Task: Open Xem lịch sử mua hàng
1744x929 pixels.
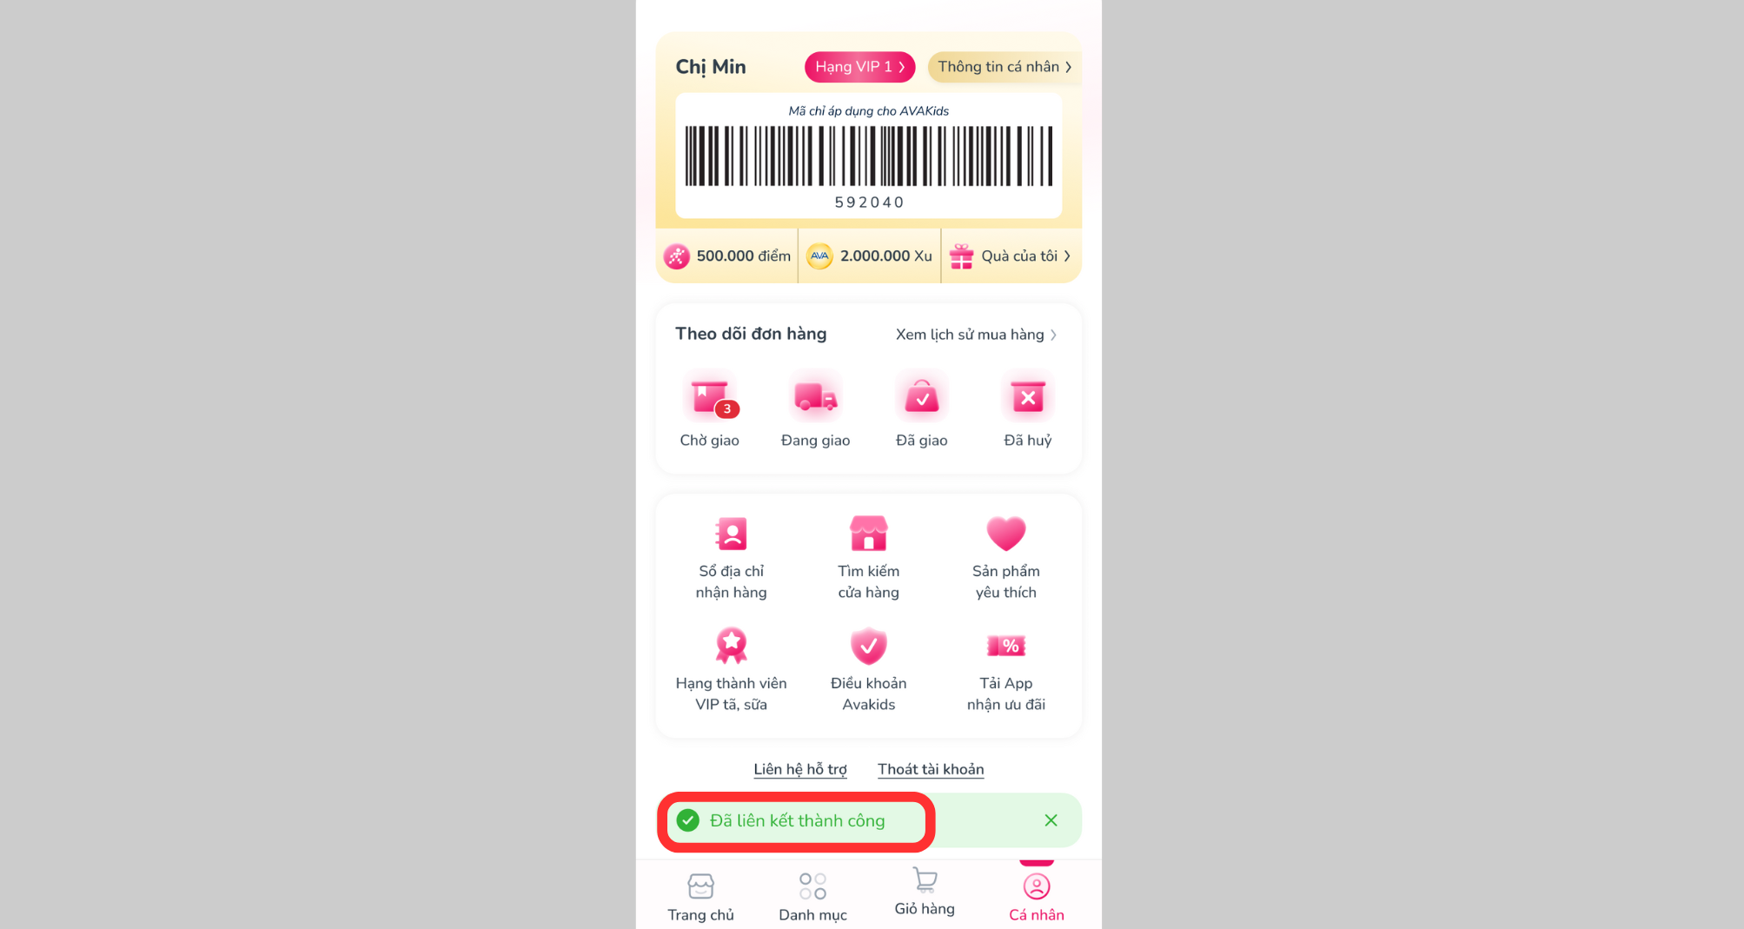Action: coord(976,335)
